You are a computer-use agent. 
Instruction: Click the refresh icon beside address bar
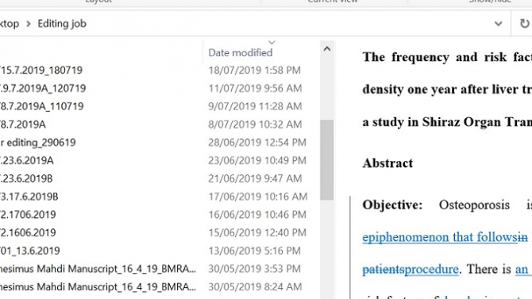click(524, 23)
